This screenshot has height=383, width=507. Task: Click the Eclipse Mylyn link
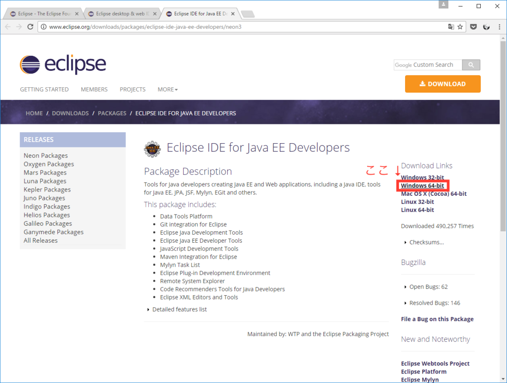[x=420, y=380]
